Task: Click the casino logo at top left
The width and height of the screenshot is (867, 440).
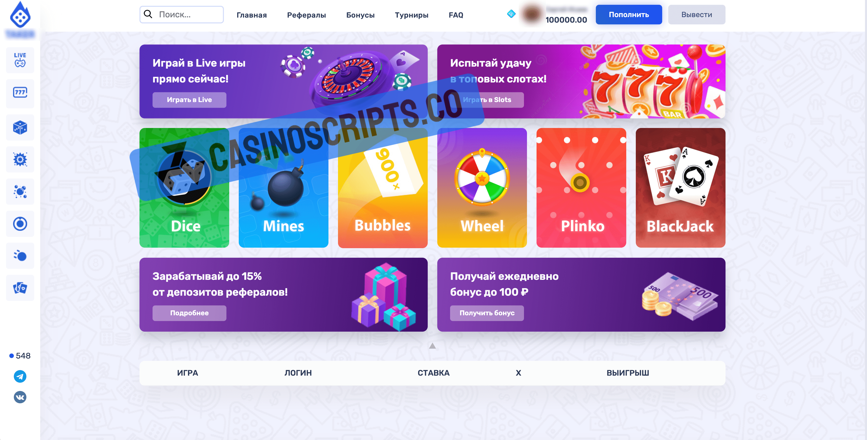Action: (20, 15)
